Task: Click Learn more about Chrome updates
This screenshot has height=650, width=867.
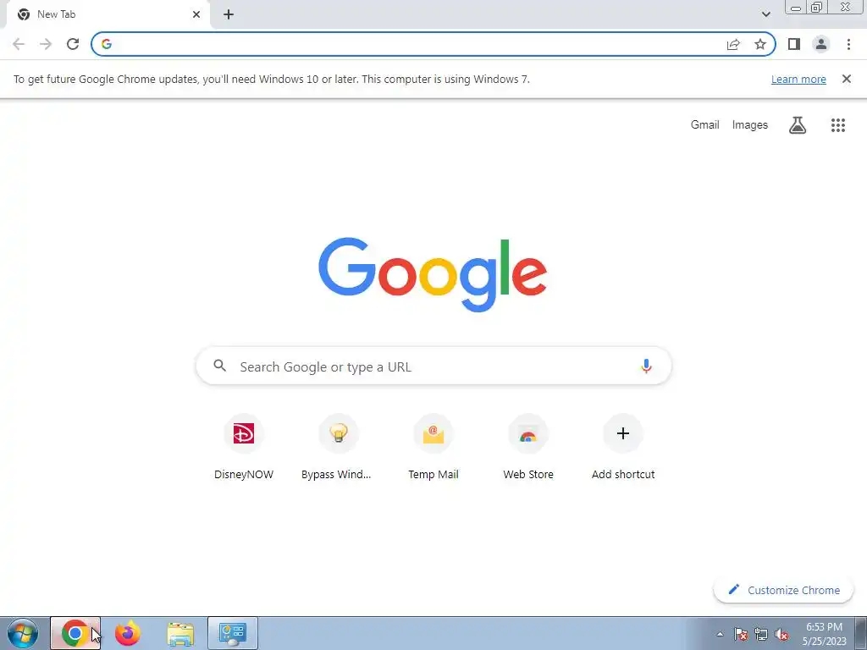Action: (798, 79)
